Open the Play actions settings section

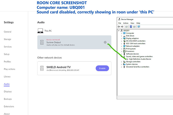(10, 69)
